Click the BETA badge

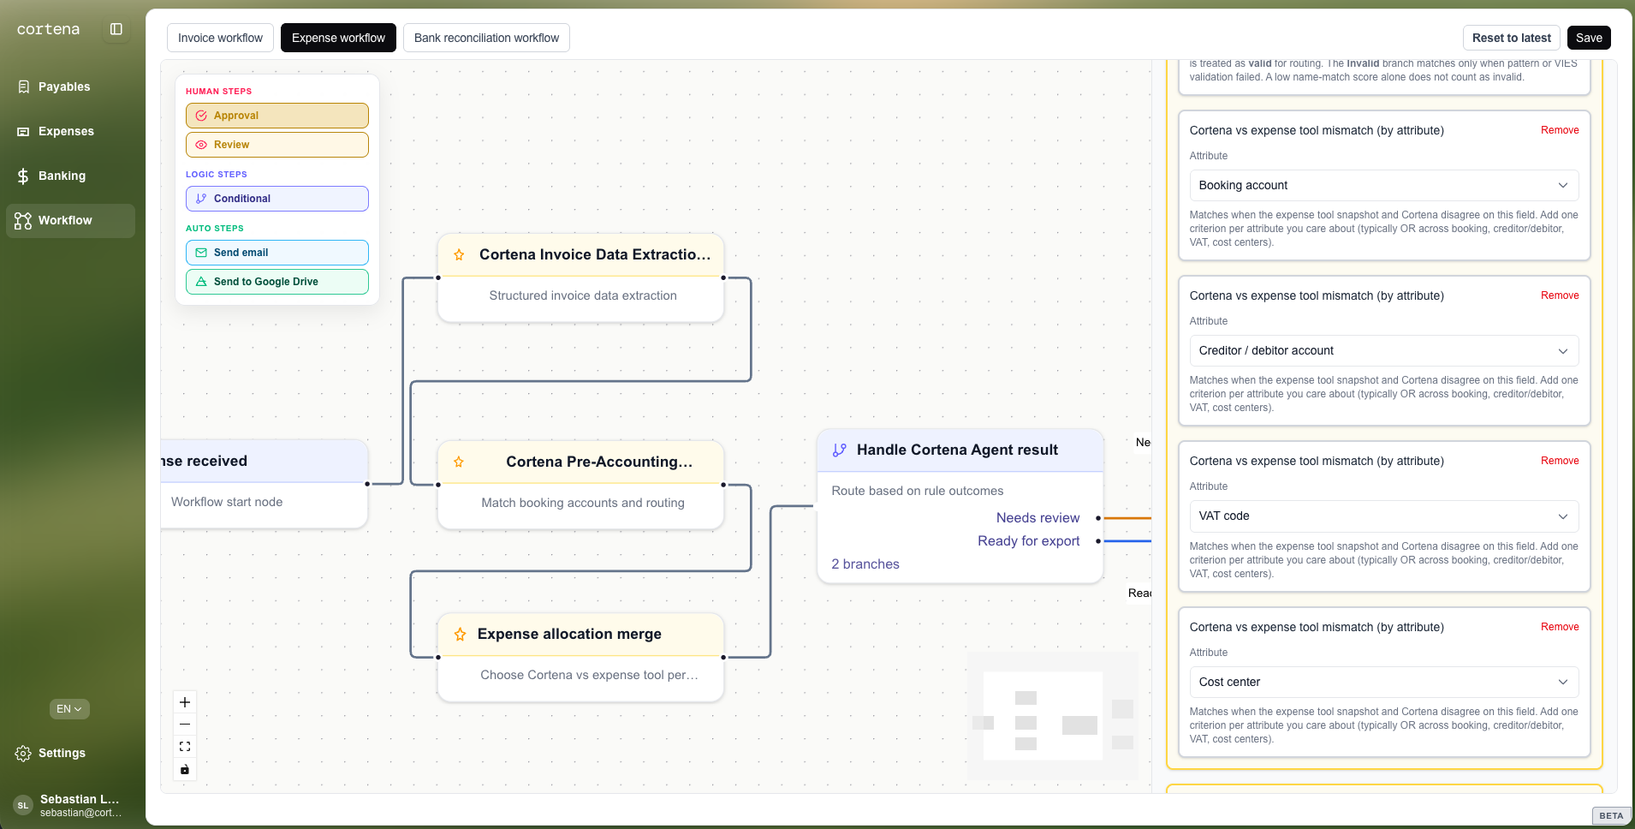point(1611,815)
